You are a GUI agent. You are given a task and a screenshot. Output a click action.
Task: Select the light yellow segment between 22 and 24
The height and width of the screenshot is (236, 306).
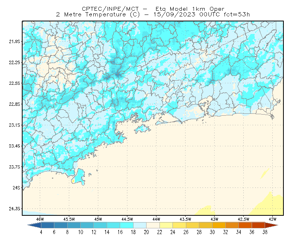coord(166,225)
